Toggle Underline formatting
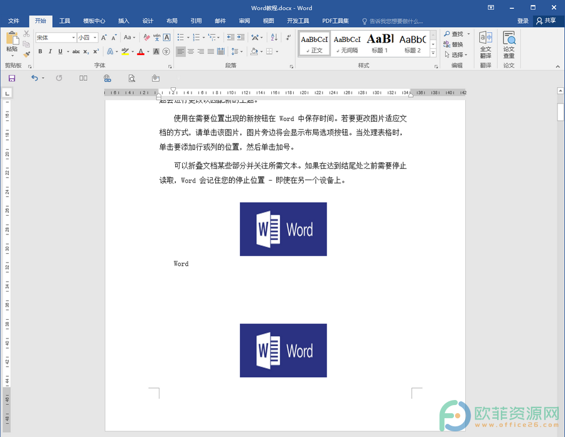Viewport: 565px width, 437px height. tap(60, 51)
